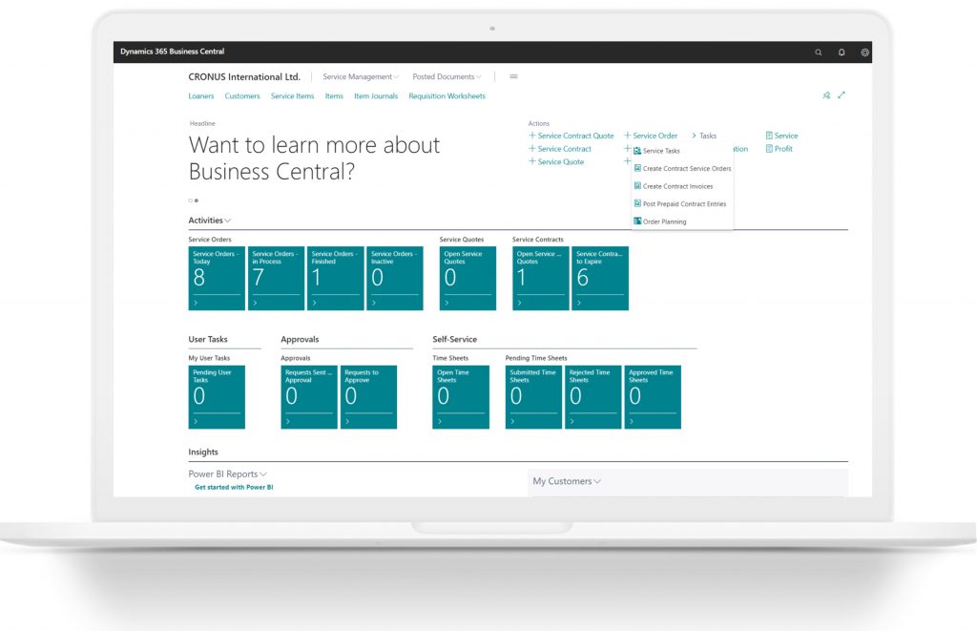Click the Order Planning icon
This screenshot has width=977, height=631.
tap(637, 221)
